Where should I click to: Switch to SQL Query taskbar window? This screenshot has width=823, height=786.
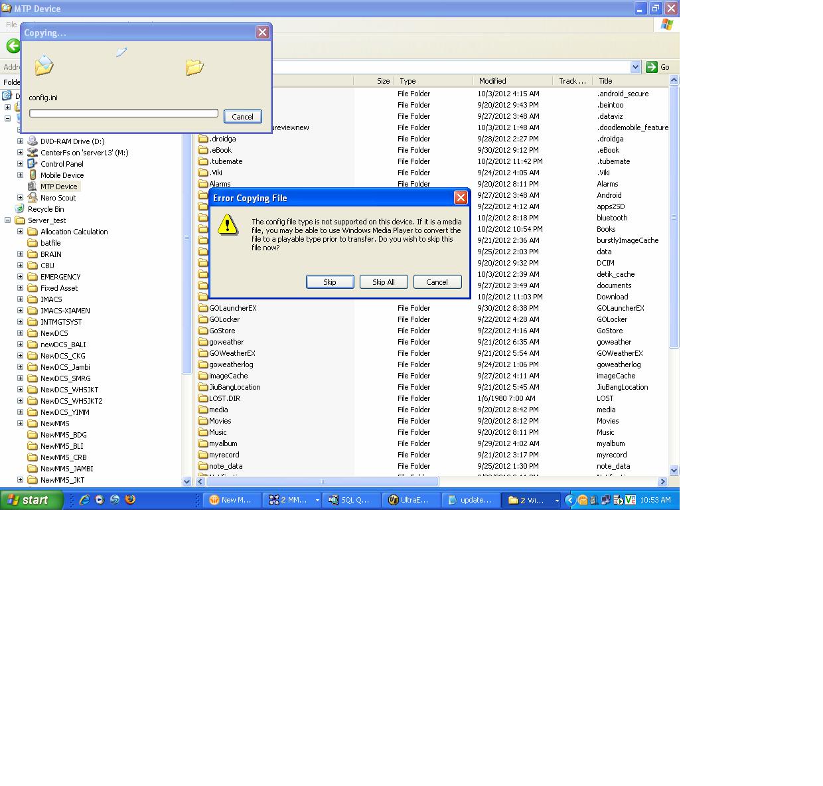click(351, 500)
